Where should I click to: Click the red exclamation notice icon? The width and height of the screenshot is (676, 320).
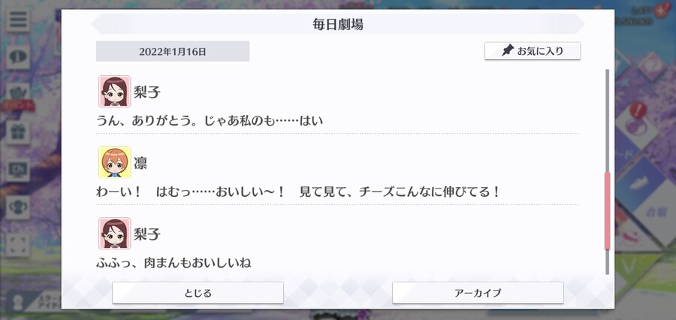[637, 110]
